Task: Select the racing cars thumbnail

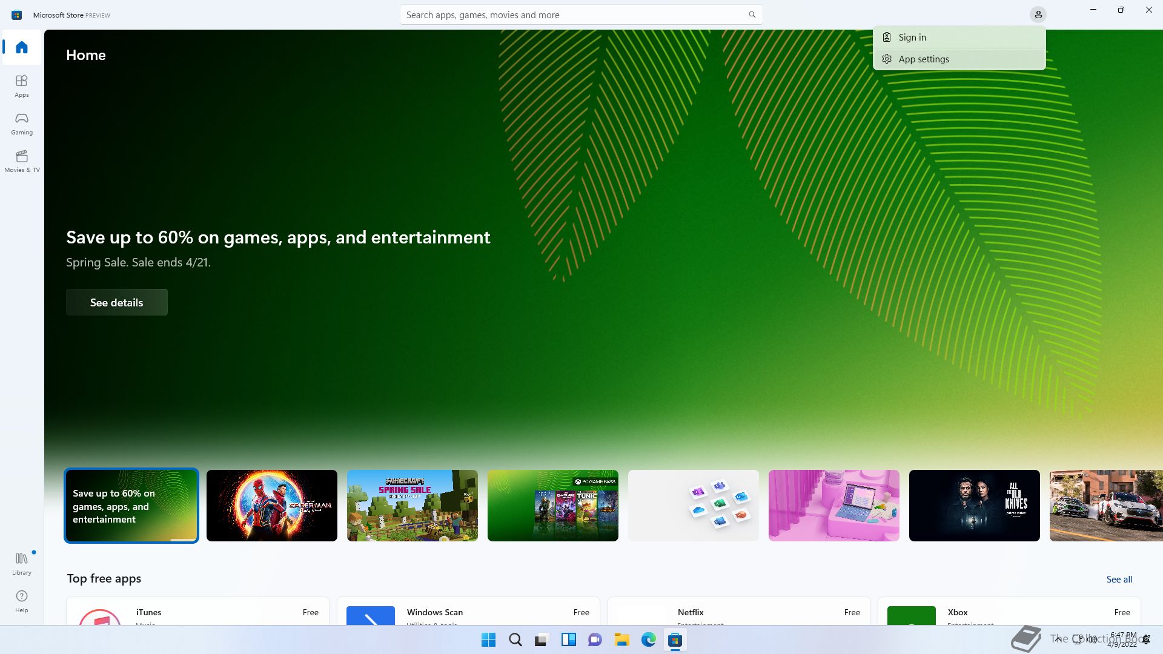Action: 1106,506
